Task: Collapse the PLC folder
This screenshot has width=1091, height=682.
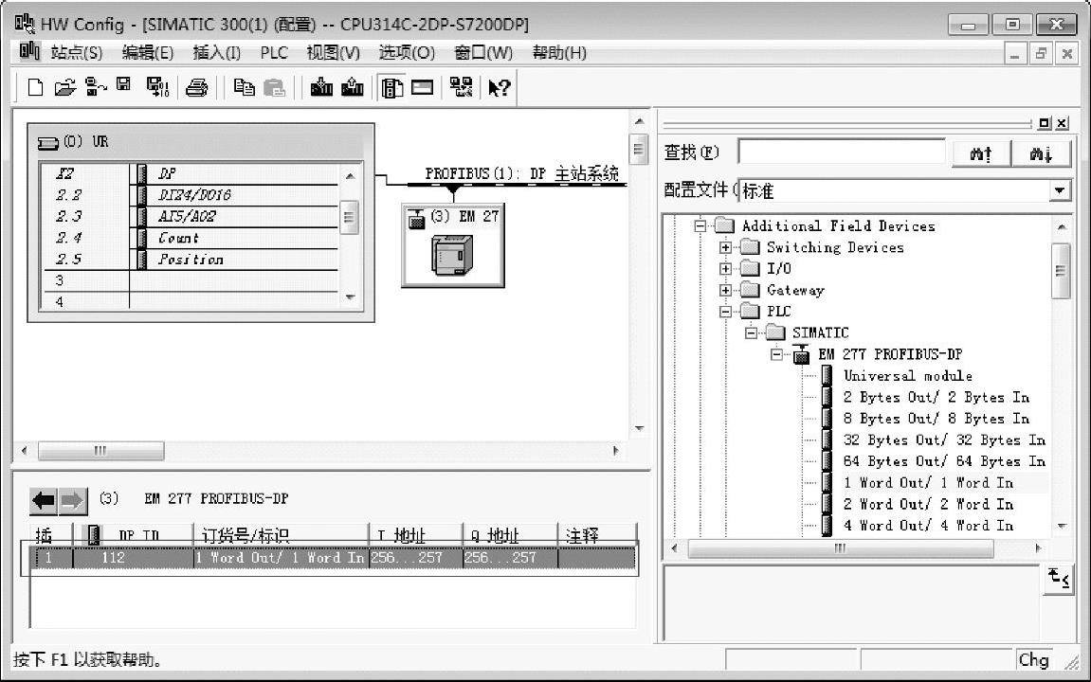Action: pos(725,313)
